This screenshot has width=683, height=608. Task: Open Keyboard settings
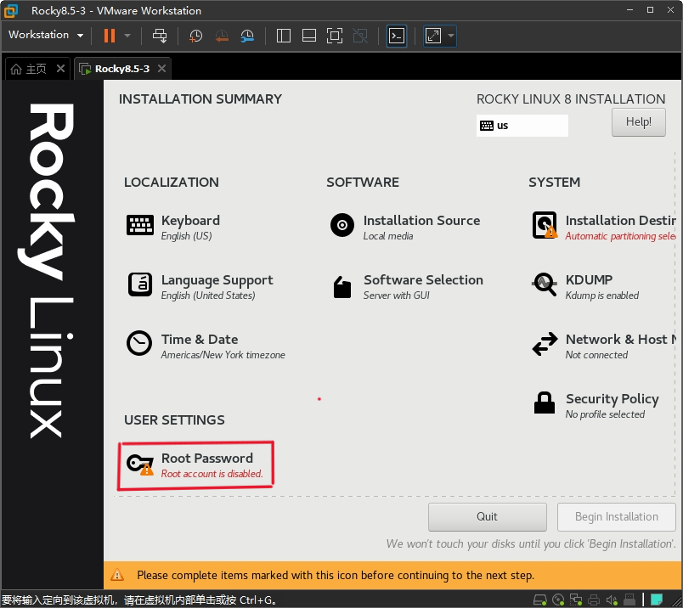pyautogui.click(x=173, y=227)
